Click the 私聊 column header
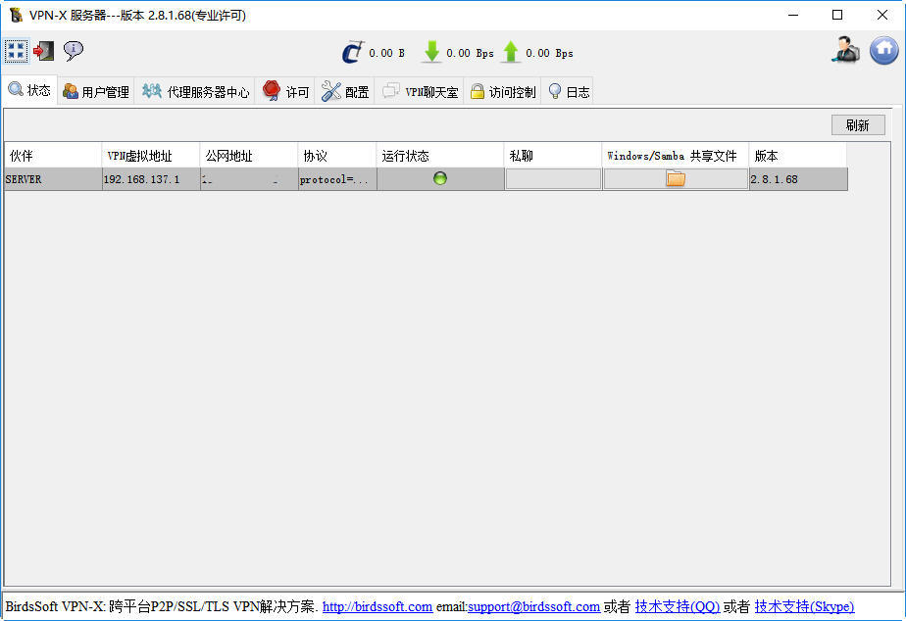The image size is (906, 621). click(x=553, y=155)
